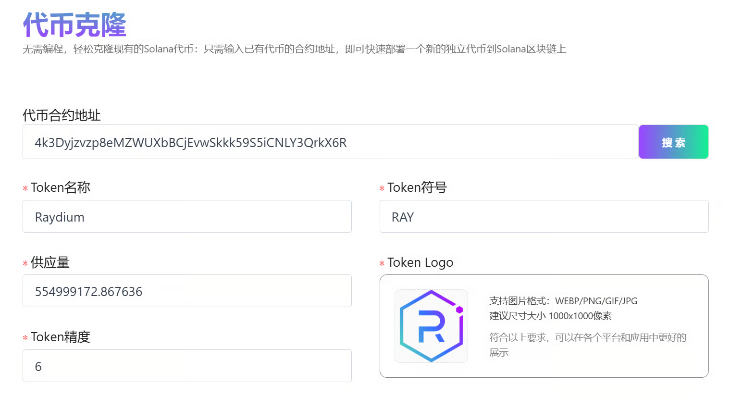Select the Token符号 field showing RAY

(544, 217)
